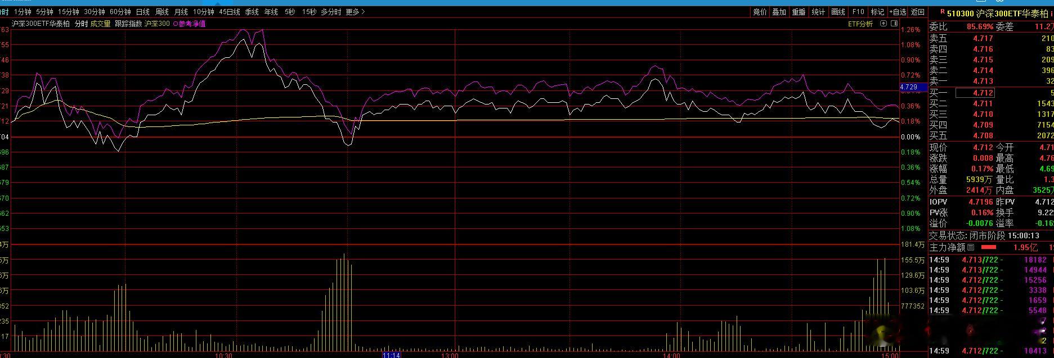Click the 交易状态 闭市阶段 status line
The height and width of the screenshot is (358, 1054).
[984, 236]
